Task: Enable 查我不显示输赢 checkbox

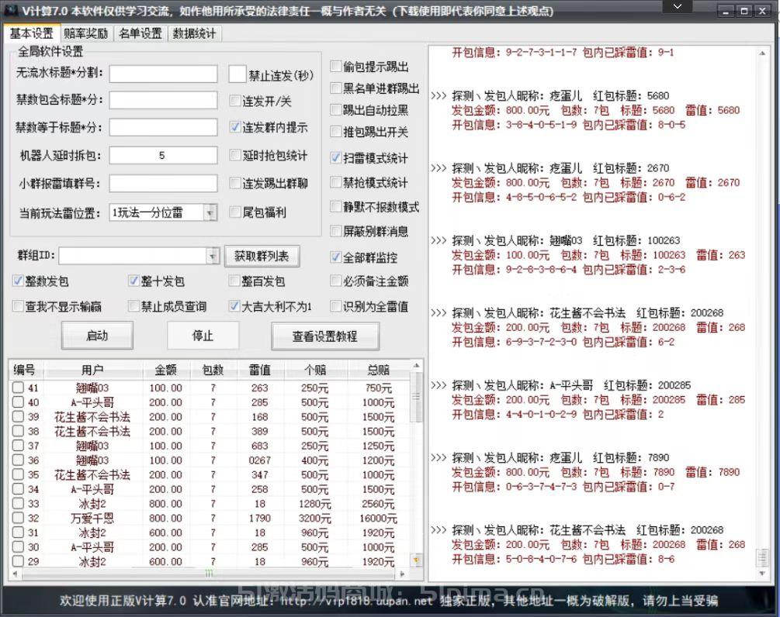Action: tap(18, 306)
